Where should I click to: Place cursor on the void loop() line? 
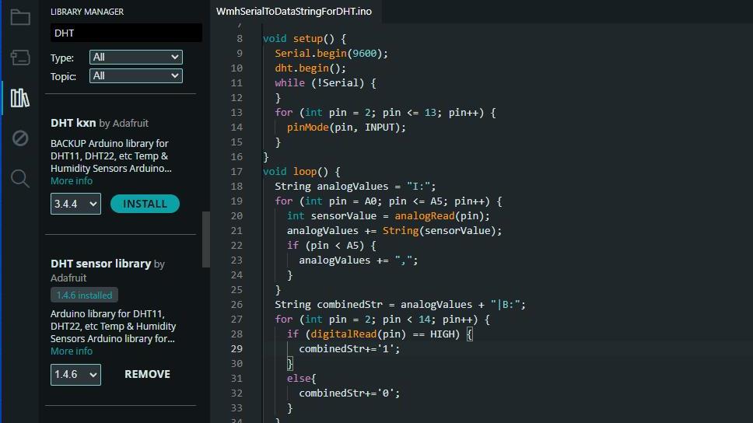coord(302,171)
